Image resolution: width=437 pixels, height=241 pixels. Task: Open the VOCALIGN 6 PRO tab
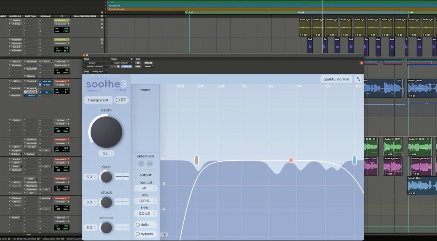click(x=52, y=239)
